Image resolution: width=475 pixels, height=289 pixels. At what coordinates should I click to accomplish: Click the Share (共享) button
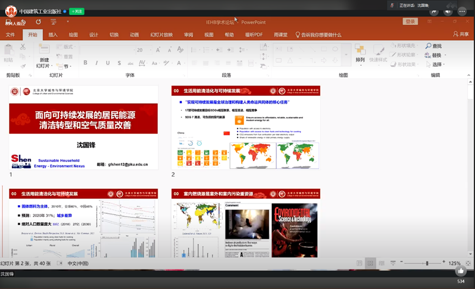tap(460, 34)
